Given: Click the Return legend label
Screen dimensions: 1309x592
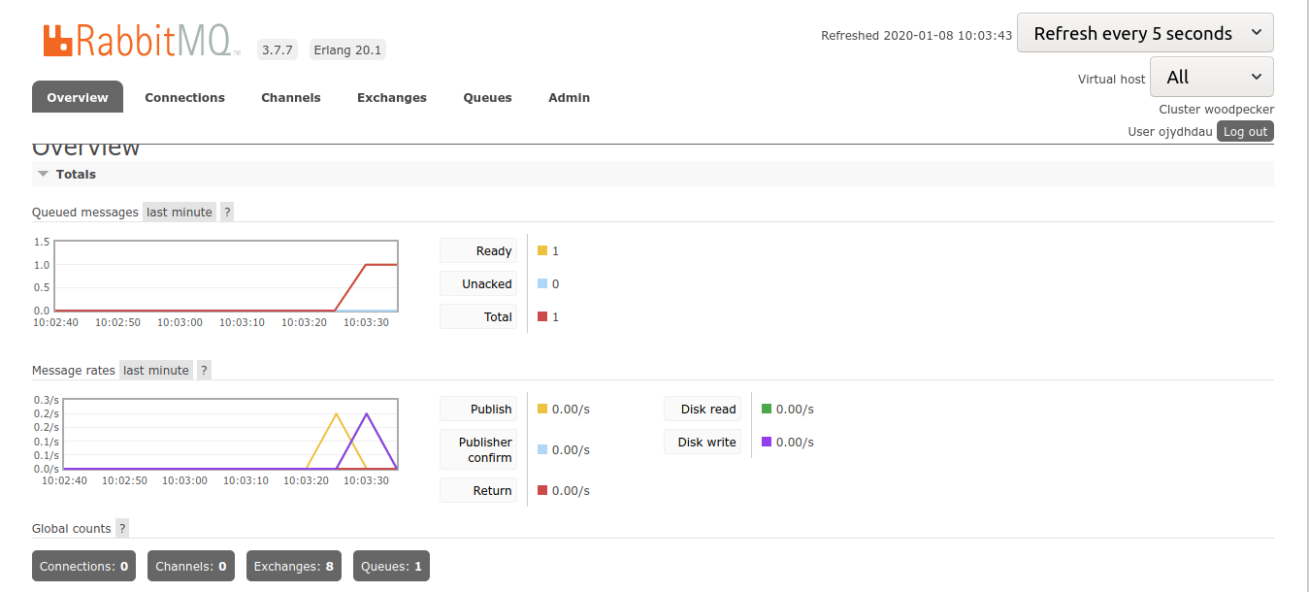Looking at the screenshot, I should pyautogui.click(x=478, y=490).
